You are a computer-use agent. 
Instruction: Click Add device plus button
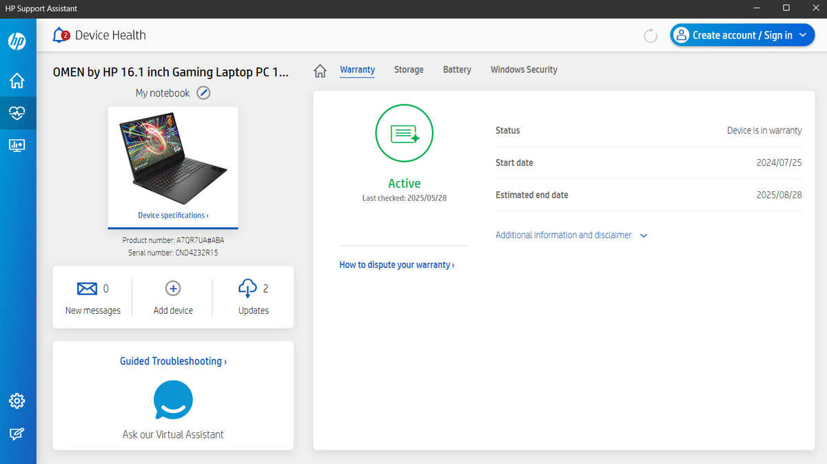pos(173,289)
